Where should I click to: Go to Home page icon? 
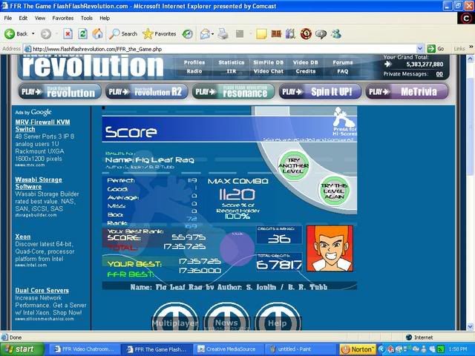point(97,33)
